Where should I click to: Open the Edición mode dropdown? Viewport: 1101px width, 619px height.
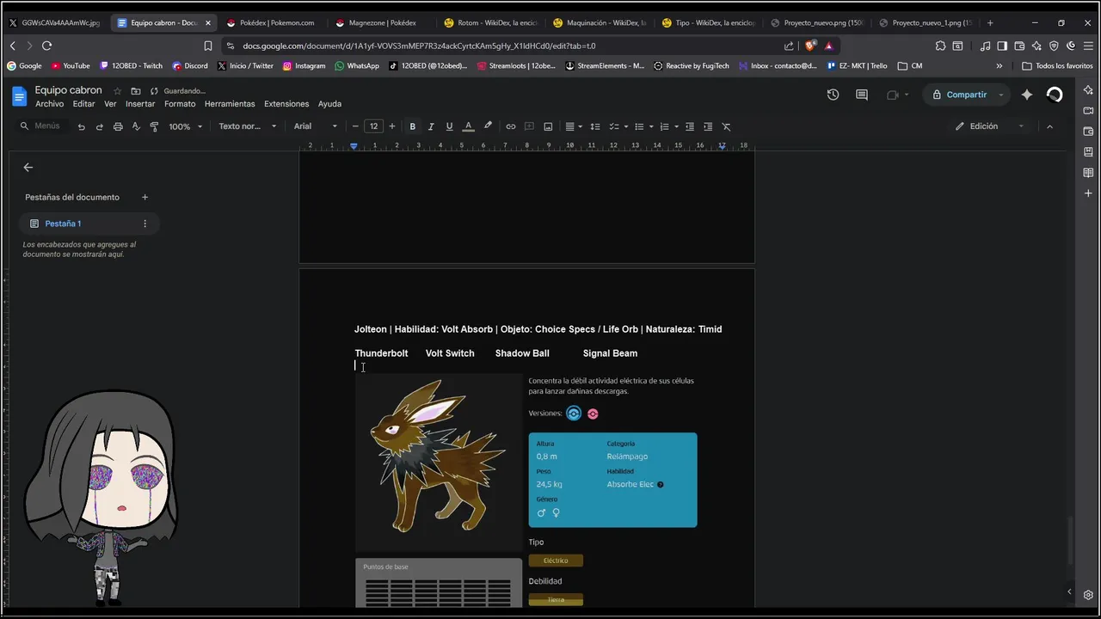tap(989, 126)
